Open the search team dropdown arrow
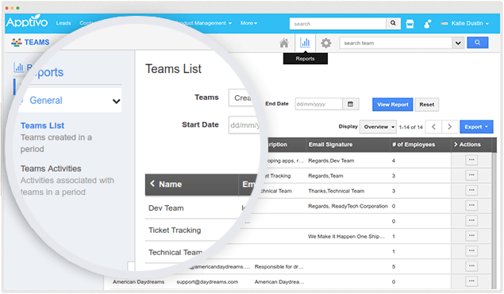Screen dimensions: 504x294 click(x=458, y=43)
